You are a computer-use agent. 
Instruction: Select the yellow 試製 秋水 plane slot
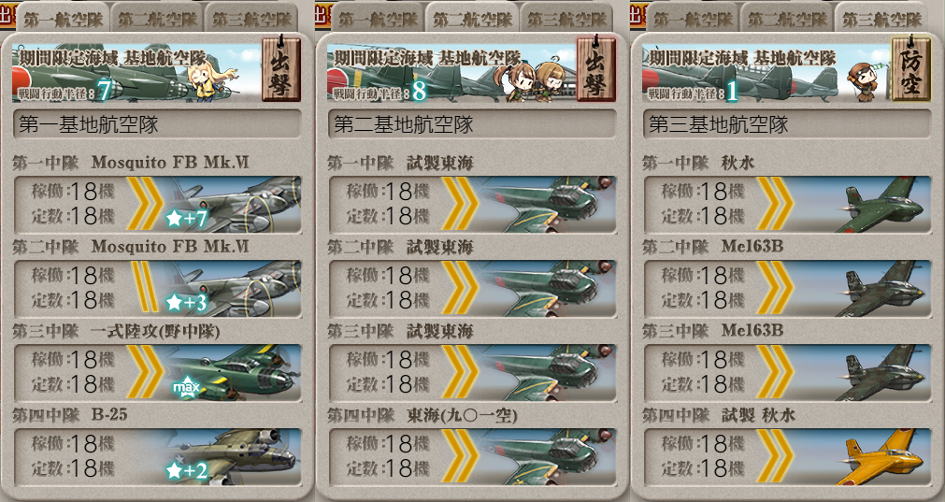(787, 457)
